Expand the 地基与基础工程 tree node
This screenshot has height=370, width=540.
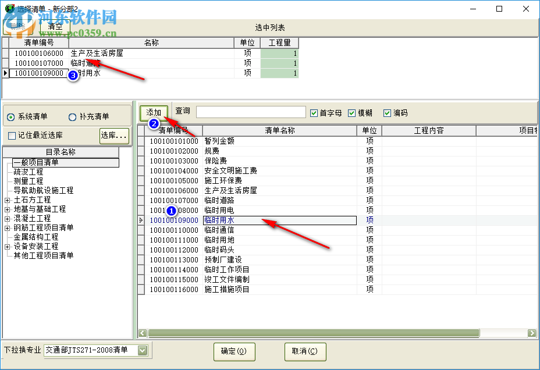click(x=7, y=209)
